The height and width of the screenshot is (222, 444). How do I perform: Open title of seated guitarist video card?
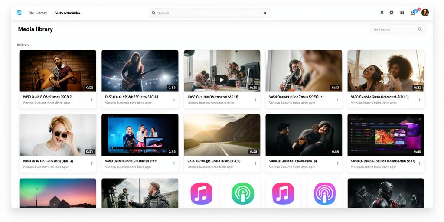click(x=48, y=97)
